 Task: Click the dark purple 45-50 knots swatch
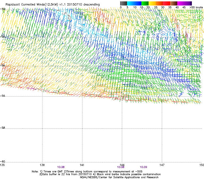click(x=188, y=3)
